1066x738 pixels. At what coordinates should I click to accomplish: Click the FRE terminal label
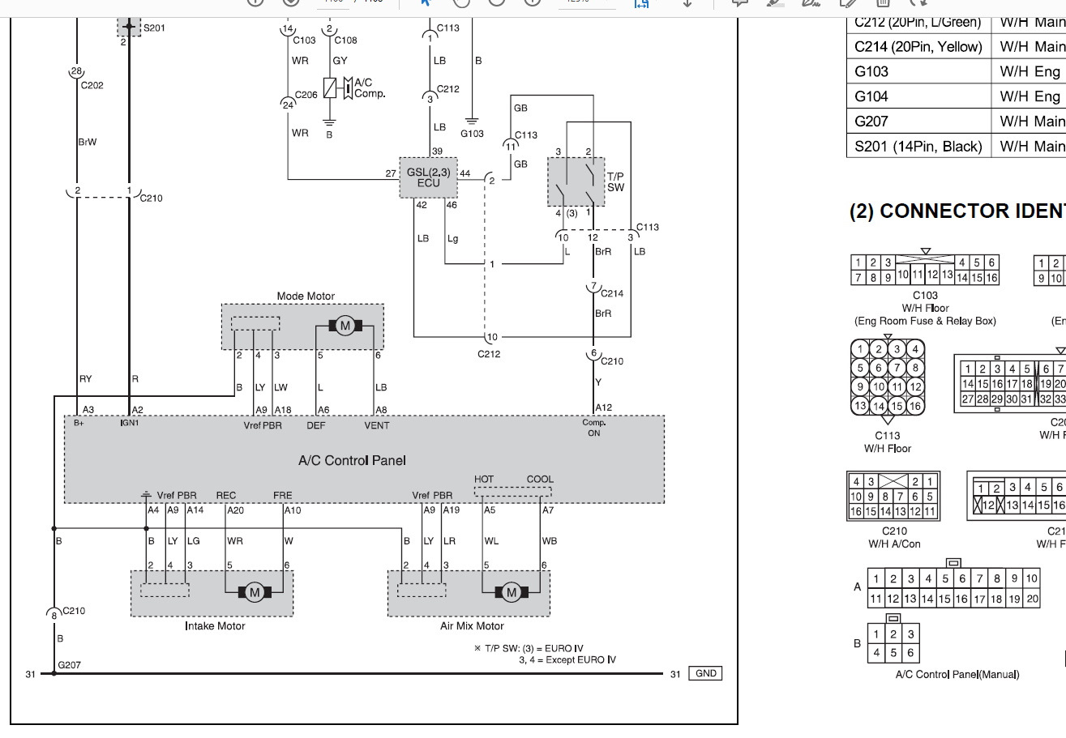click(x=283, y=495)
